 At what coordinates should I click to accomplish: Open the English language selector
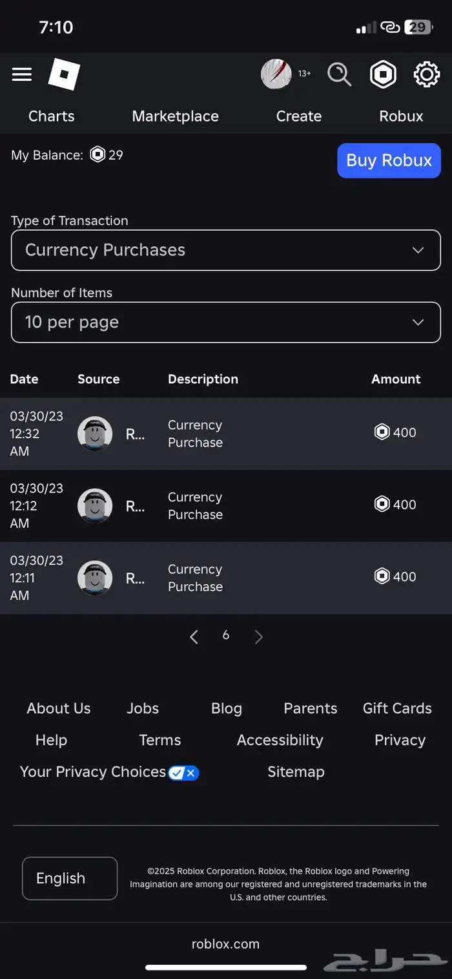click(70, 878)
